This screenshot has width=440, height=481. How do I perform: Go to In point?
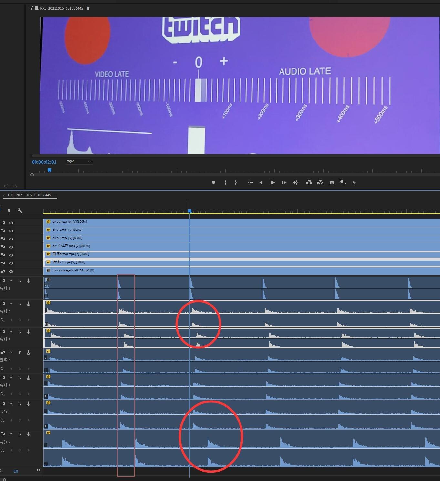[250, 183]
